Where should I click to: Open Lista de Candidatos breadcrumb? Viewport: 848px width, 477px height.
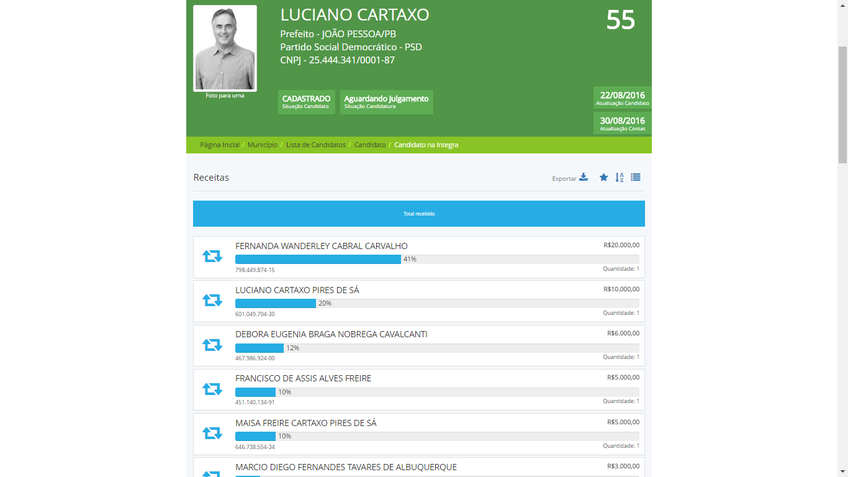point(315,145)
